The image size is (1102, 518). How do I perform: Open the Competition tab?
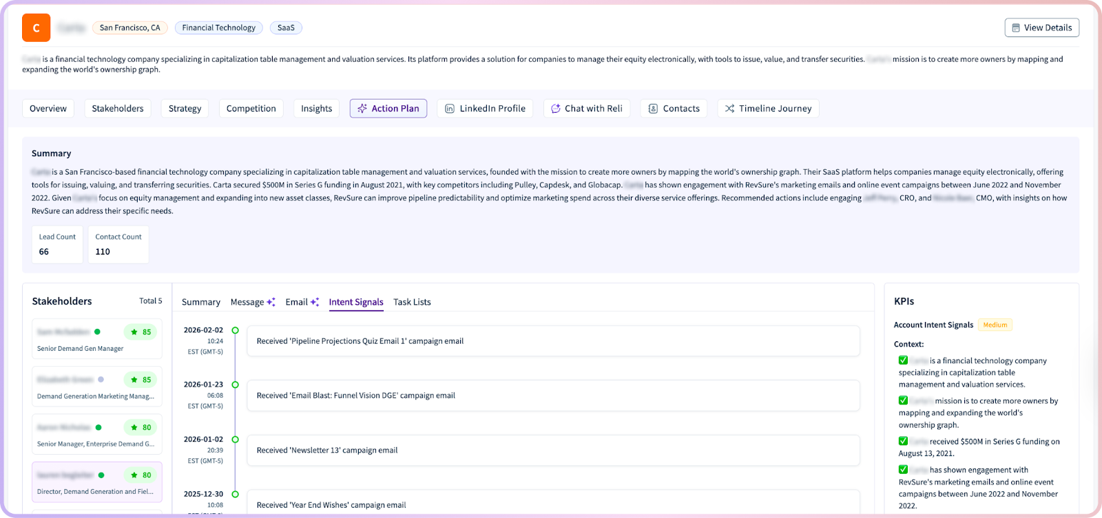(251, 109)
